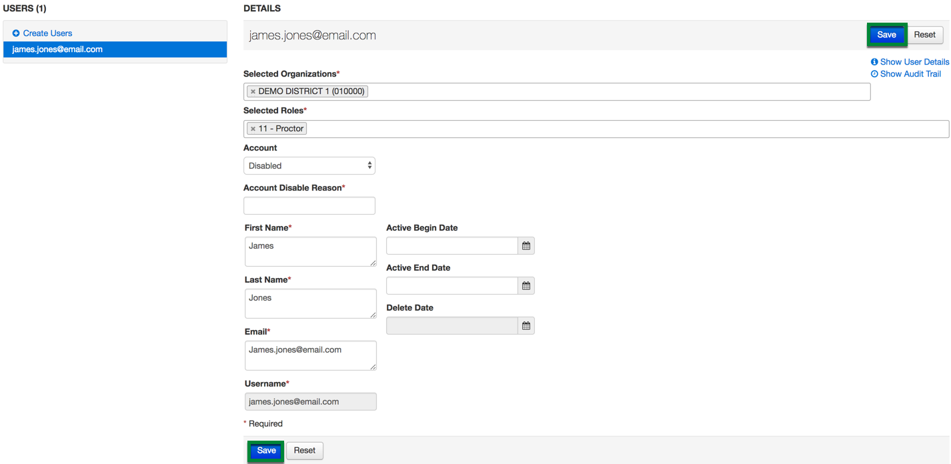The width and height of the screenshot is (951, 464).
Task: Click the clock icon for Show Audit Trail
Action: click(874, 74)
